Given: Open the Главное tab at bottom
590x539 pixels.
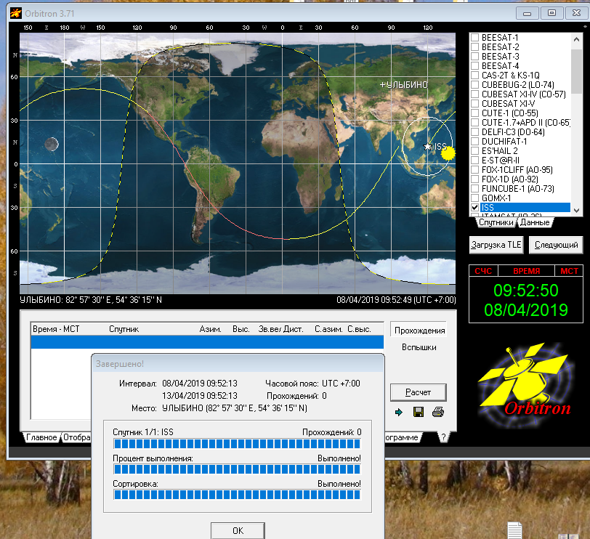Looking at the screenshot, I should pos(41,438).
